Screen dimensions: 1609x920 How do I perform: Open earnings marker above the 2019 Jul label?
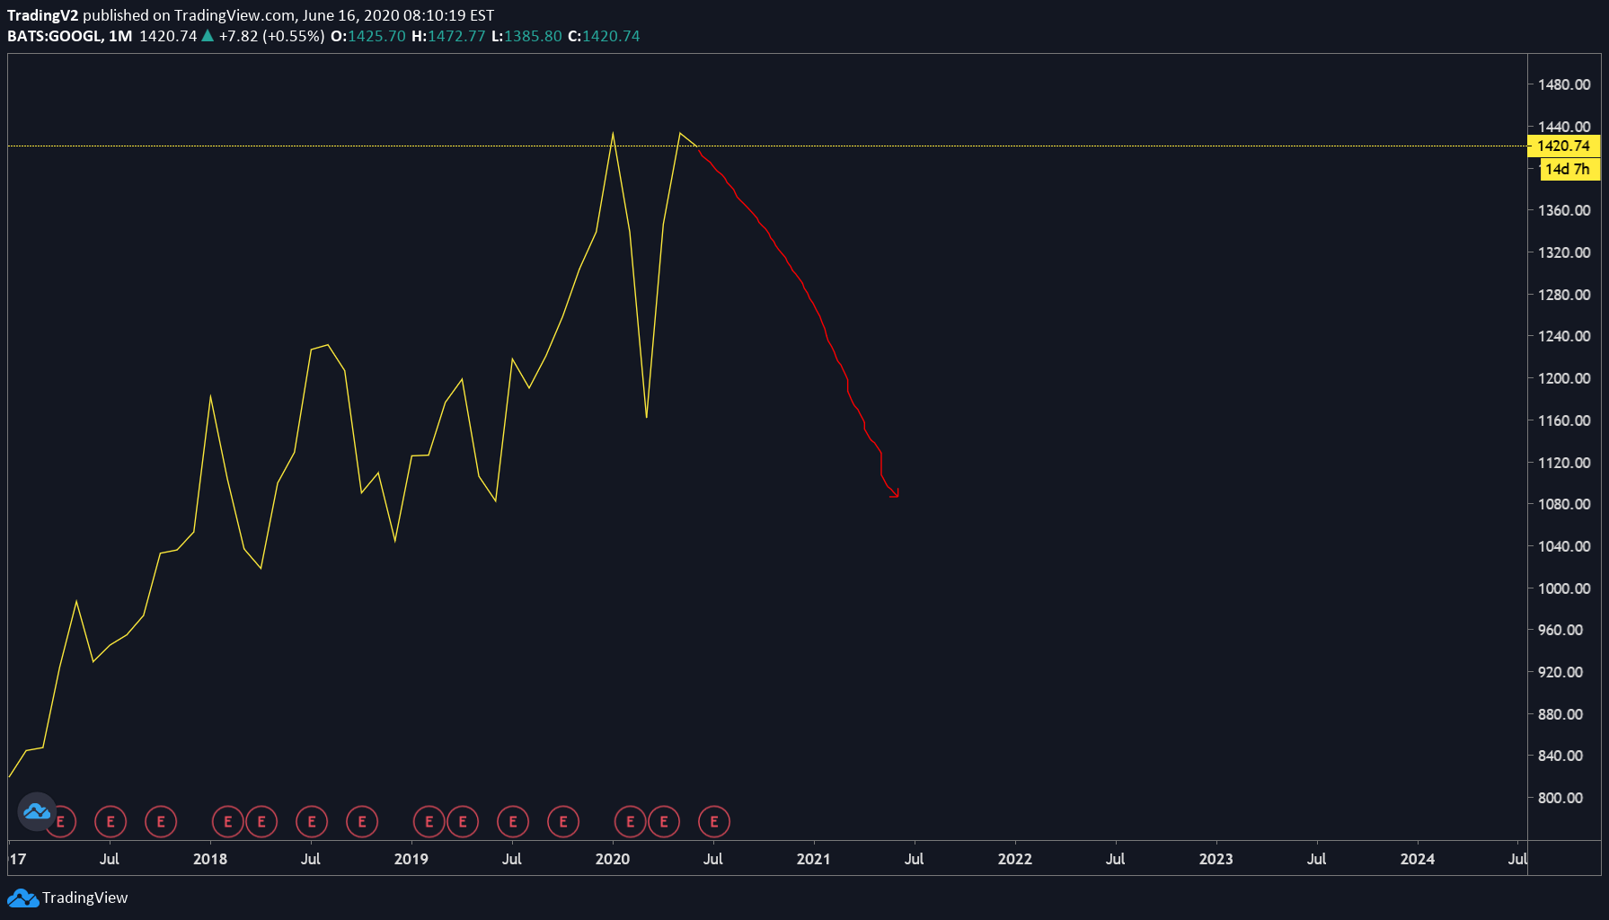click(513, 821)
